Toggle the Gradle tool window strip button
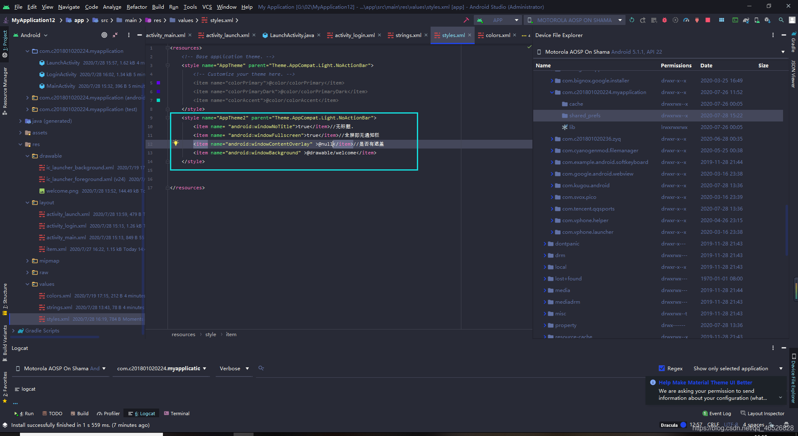Screen dimensions: 798x436 point(793,42)
